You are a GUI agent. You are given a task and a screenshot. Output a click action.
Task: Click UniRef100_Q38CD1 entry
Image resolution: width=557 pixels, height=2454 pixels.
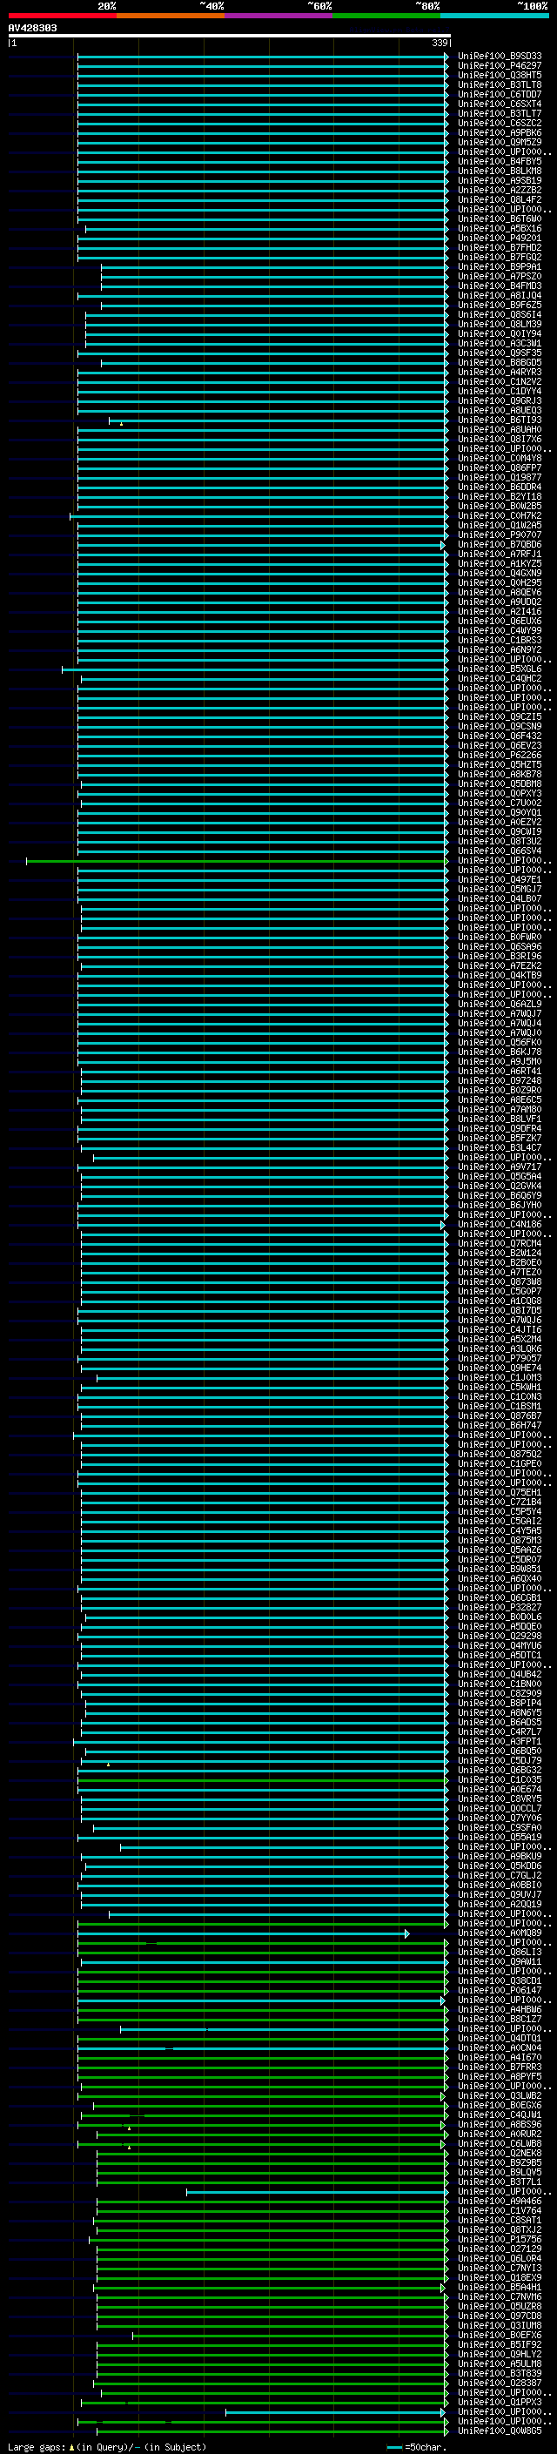coord(499,1980)
